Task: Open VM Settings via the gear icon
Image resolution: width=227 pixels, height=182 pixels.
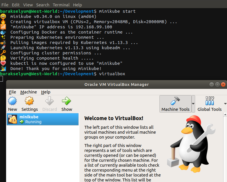Action: [30, 101]
